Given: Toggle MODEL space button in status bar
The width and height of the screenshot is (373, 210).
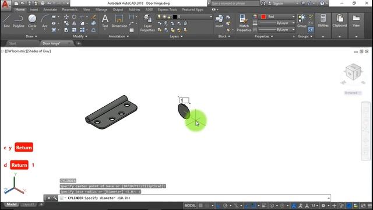Looking at the screenshot, I should (190, 205).
